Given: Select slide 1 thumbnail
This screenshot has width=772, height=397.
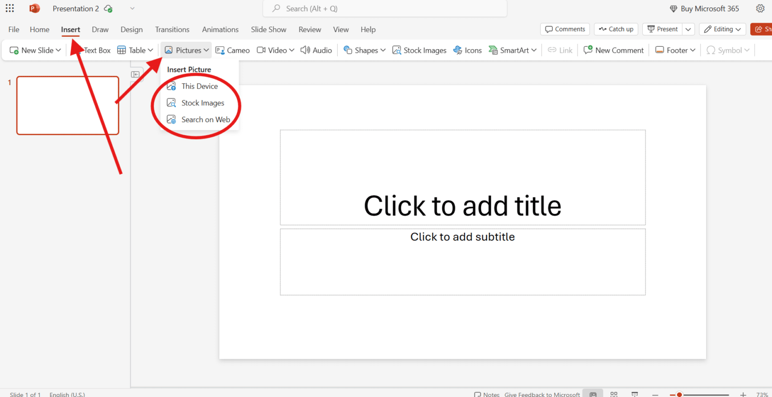Looking at the screenshot, I should click(68, 106).
